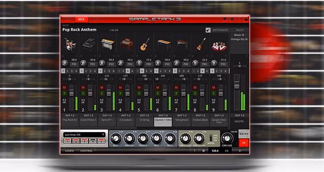Mute channel 9 Gospel Choir
324x172 pixels.
pos(214,87)
